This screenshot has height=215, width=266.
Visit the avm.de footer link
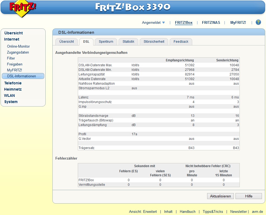pyautogui.click(x=257, y=211)
